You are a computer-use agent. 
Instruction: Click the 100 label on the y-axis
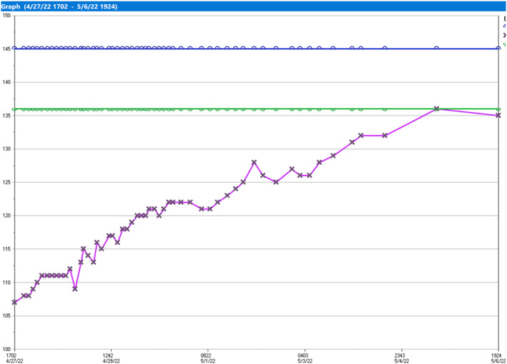[x=6, y=348]
